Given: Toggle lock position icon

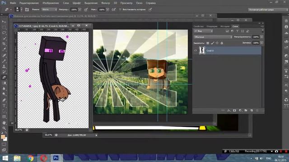Looking at the screenshot, I should [217, 43].
